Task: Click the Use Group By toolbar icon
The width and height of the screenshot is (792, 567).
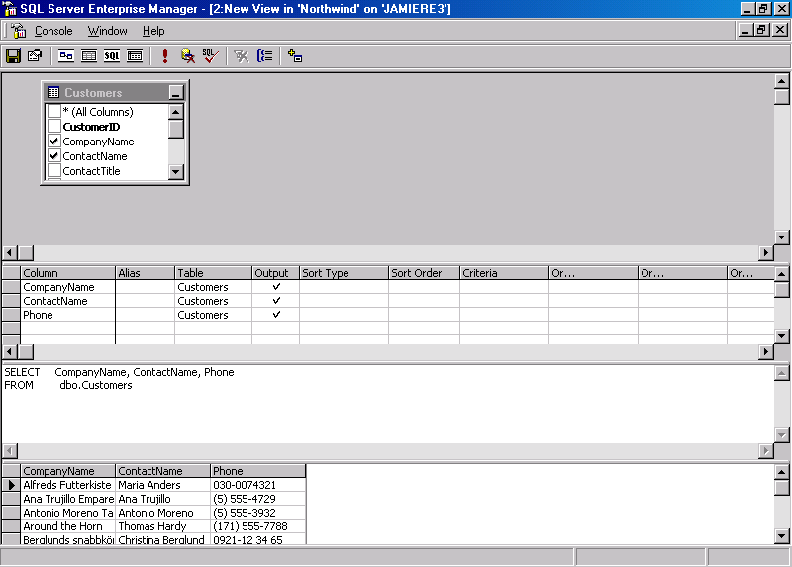Action: 264,56
